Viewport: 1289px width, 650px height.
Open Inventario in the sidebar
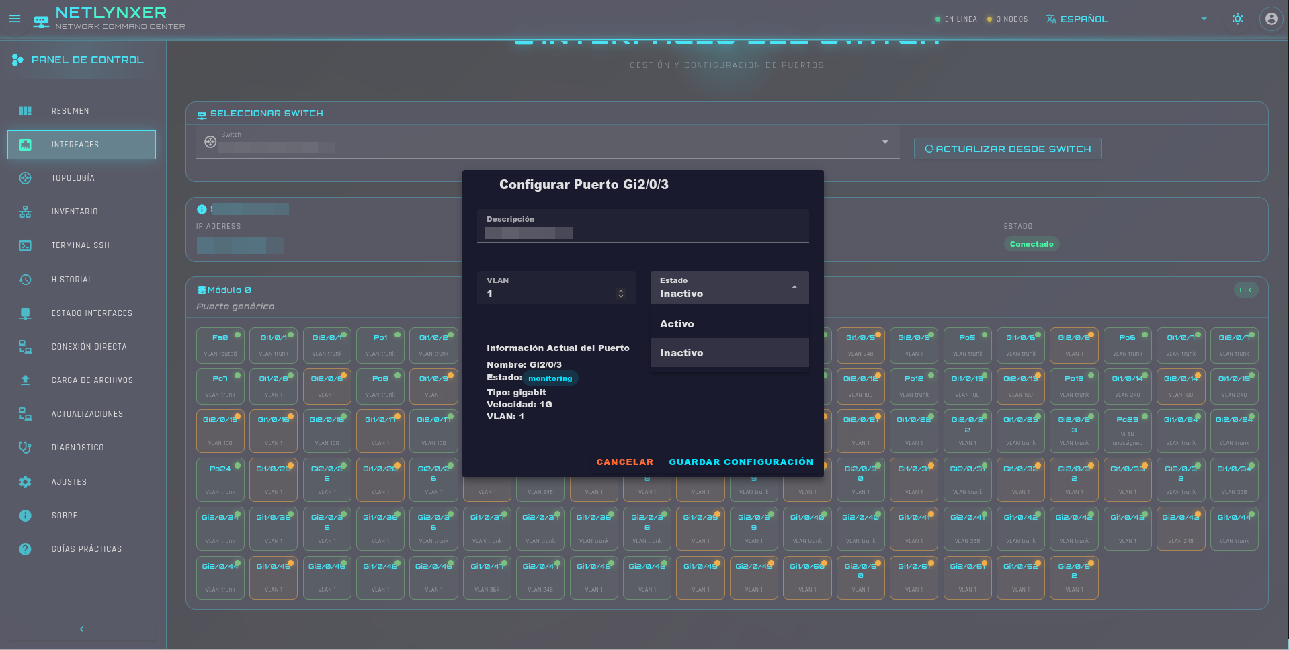[75, 212]
